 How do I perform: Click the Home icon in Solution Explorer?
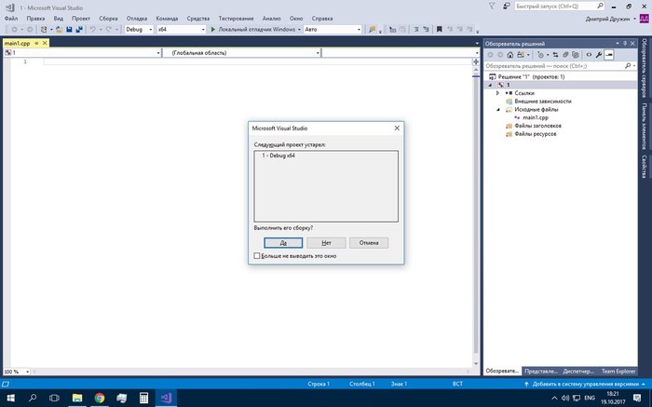pyautogui.click(x=509, y=55)
